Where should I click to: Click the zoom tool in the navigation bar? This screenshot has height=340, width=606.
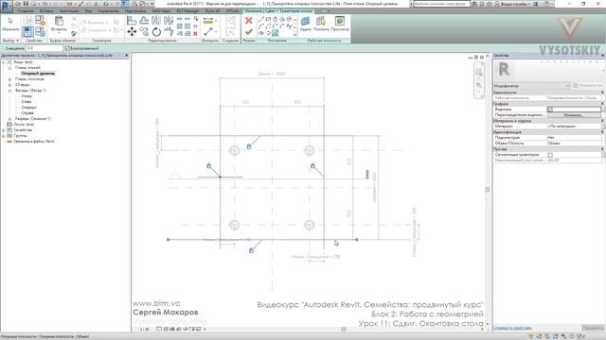pos(479,85)
